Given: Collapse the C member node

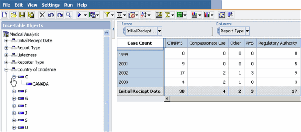Looking at the screenshot, I should 14,77.
